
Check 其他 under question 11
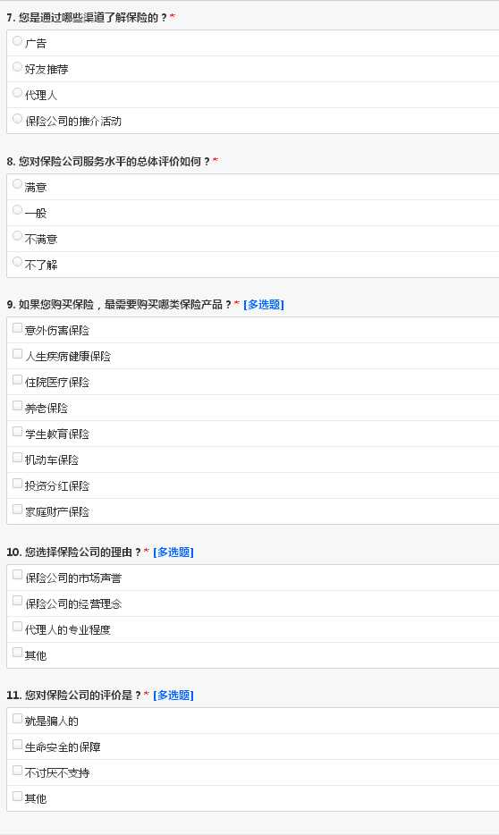pyautogui.click(x=18, y=797)
